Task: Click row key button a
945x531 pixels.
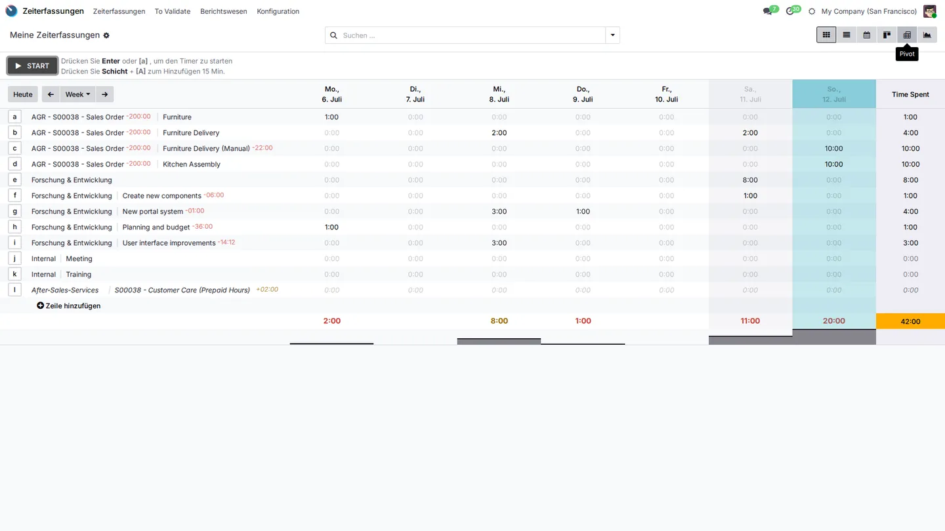Action: click(x=14, y=117)
